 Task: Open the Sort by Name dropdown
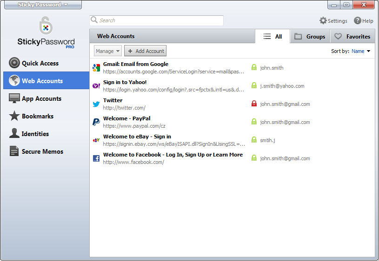(361, 51)
